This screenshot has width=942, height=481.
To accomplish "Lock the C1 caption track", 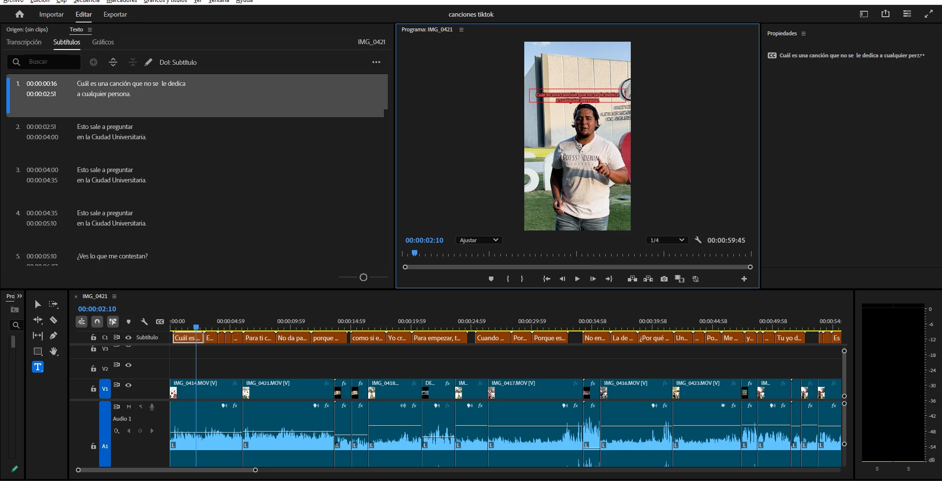I will (x=93, y=337).
